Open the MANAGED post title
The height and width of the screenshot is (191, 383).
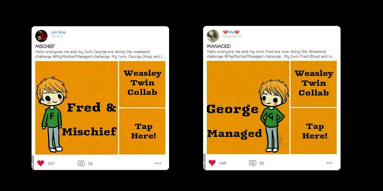tap(218, 46)
